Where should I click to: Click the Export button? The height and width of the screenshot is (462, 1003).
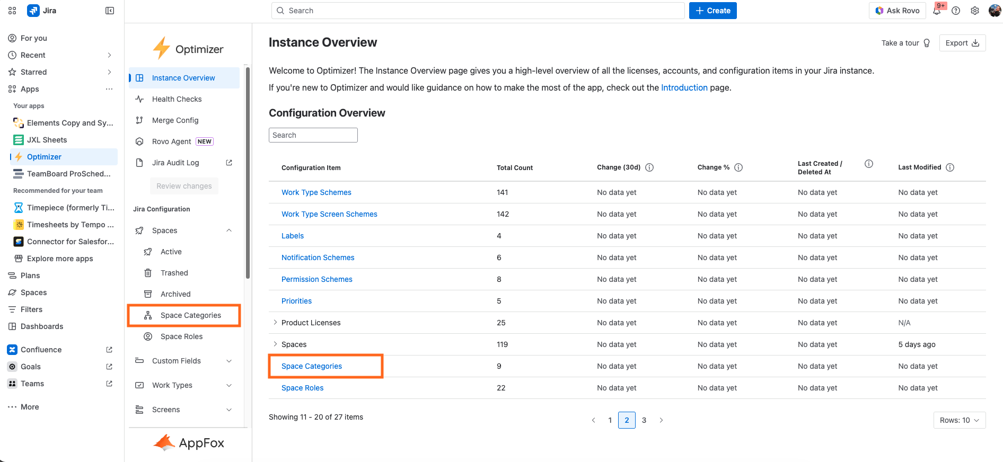pyautogui.click(x=962, y=43)
